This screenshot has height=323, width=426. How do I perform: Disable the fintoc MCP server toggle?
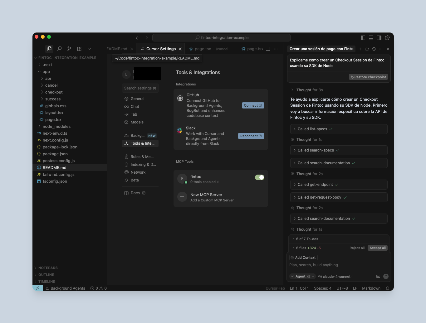(260, 177)
